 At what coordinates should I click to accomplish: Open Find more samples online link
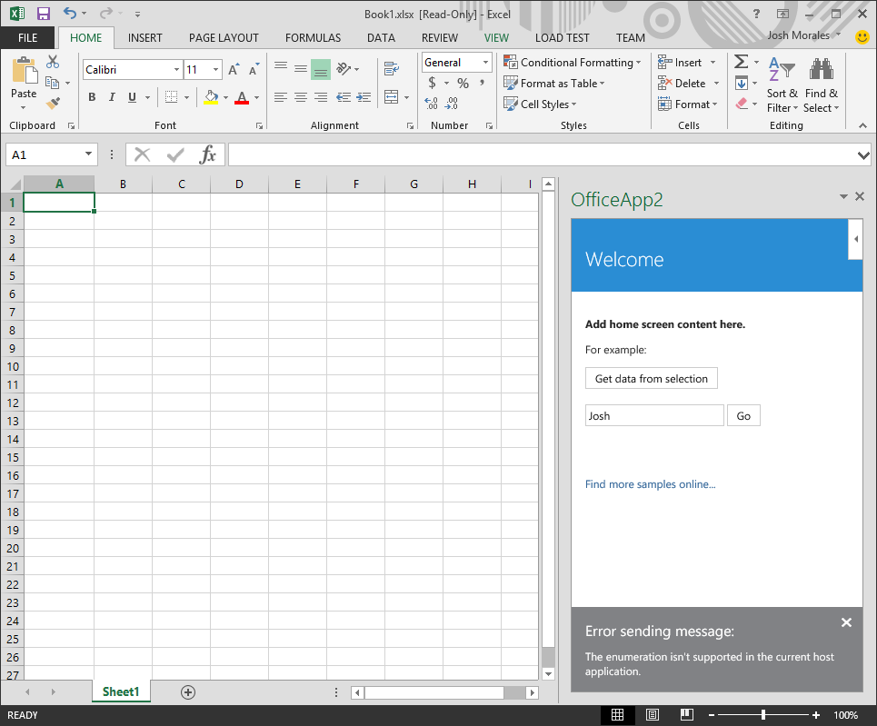[650, 484]
